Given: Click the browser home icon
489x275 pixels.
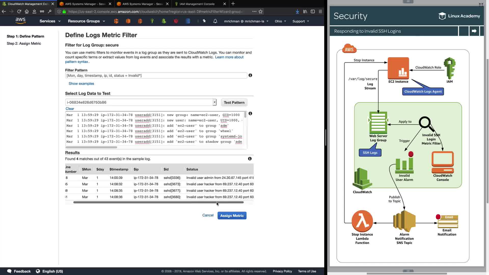Looking at the screenshot, I should point(27,11).
